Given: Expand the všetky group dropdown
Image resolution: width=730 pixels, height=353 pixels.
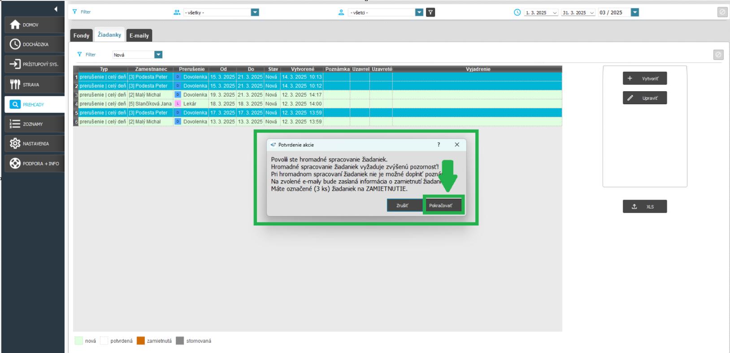Looking at the screenshot, I should click(x=255, y=13).
